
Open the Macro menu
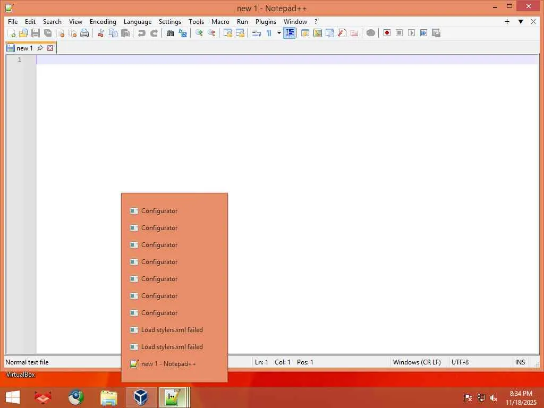pyautogui.click(x=220, y=21)
